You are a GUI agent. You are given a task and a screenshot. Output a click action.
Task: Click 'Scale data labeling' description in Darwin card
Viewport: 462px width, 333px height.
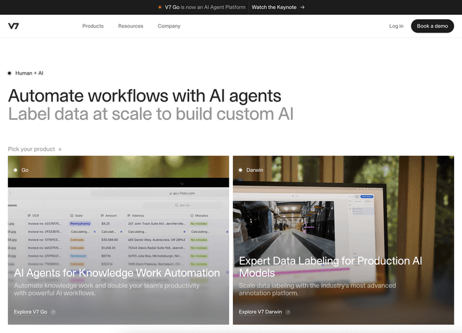[x=317, y=289]
